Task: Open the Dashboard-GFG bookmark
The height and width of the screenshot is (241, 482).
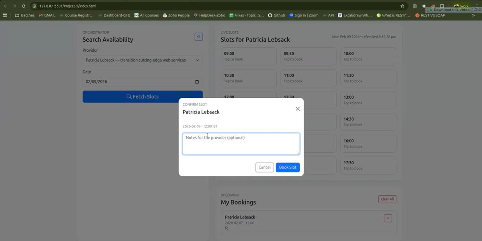Action: (114, 15)
